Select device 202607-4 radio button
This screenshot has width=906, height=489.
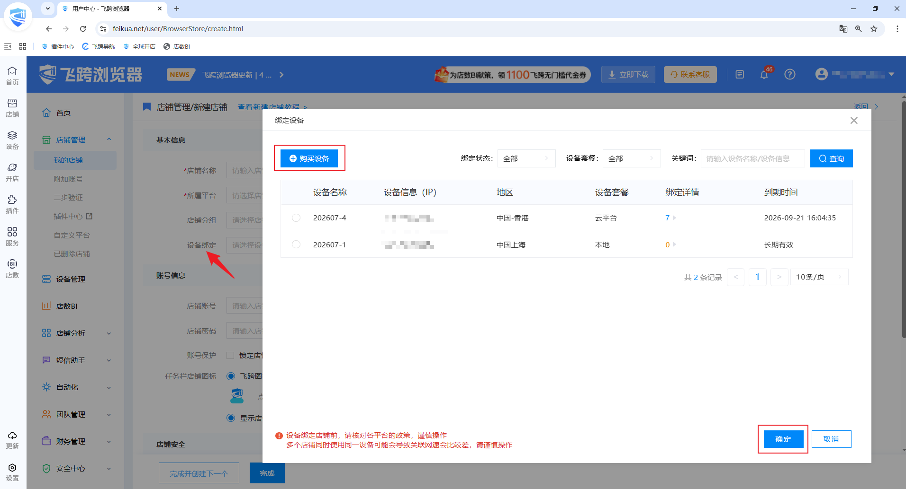point(296,218)
